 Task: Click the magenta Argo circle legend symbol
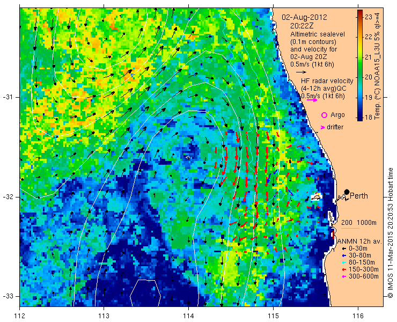[324, 115]
